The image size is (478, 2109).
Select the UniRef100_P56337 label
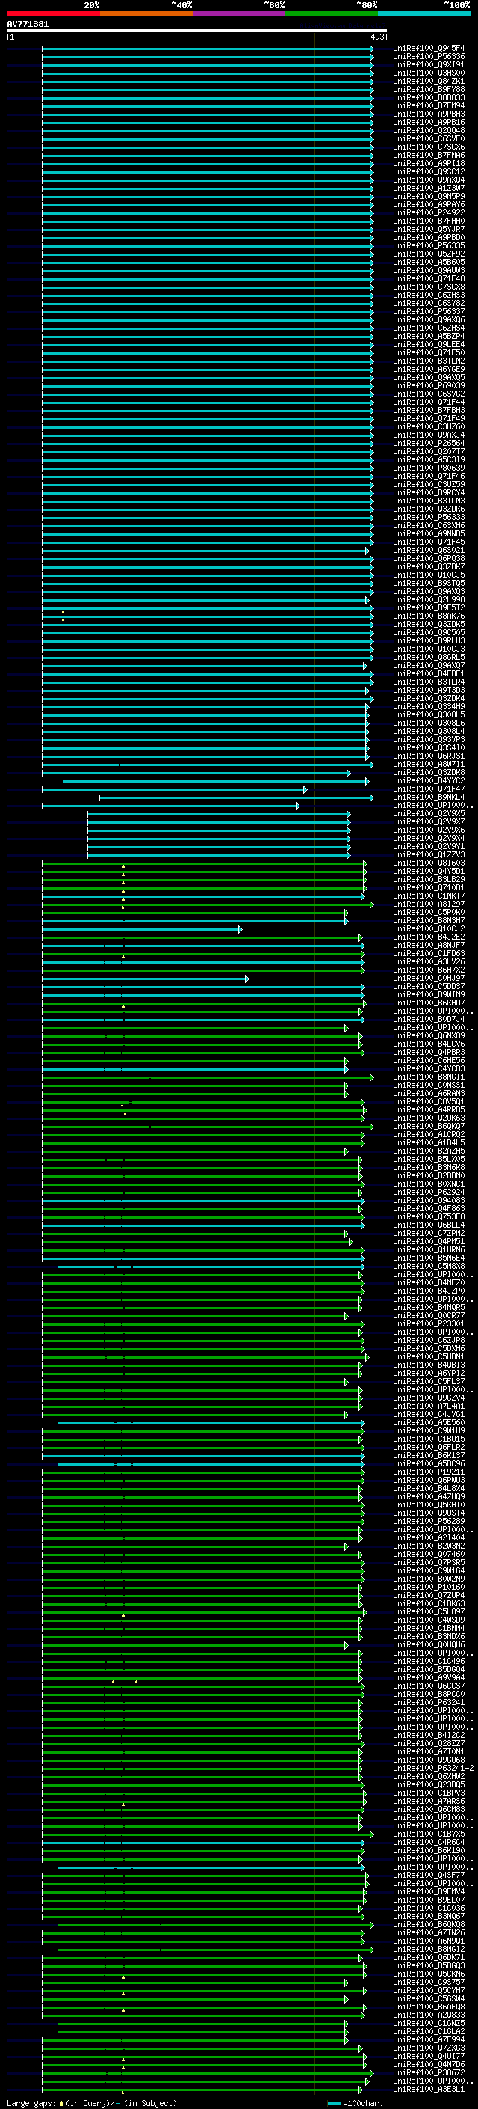click(x=429, y=311)
